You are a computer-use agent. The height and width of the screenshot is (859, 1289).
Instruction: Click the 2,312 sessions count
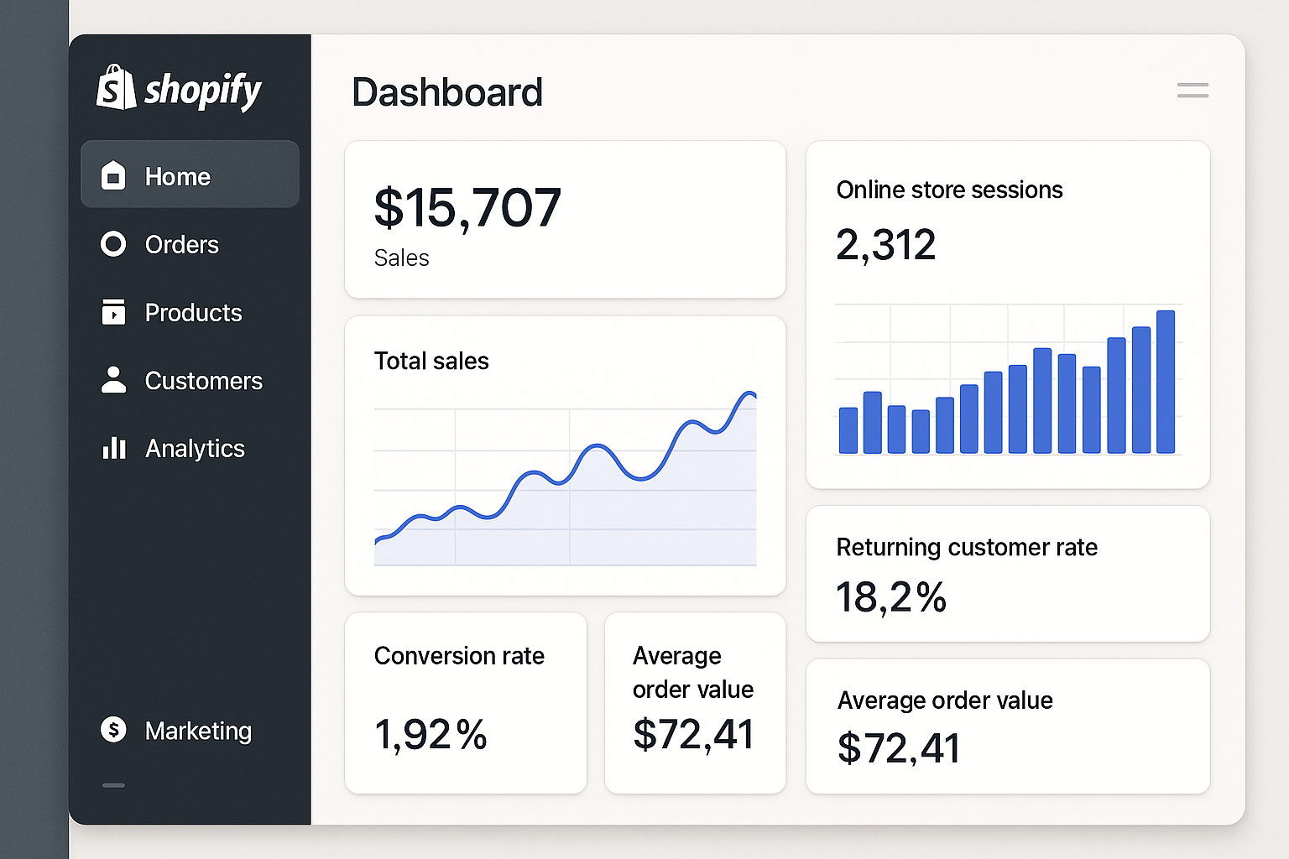pyautogui.click(x=885, y=244)
